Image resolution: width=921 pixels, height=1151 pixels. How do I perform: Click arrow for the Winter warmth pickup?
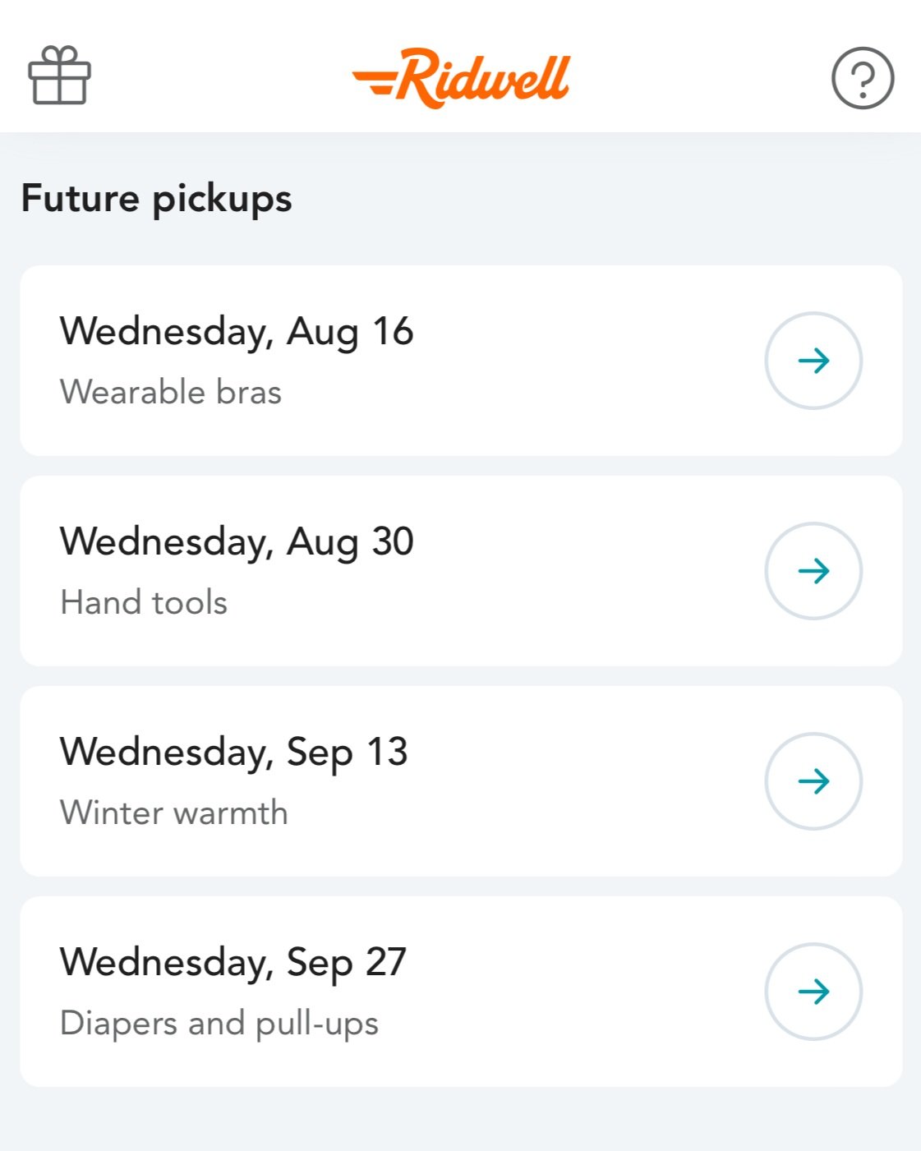click(813, 781)
